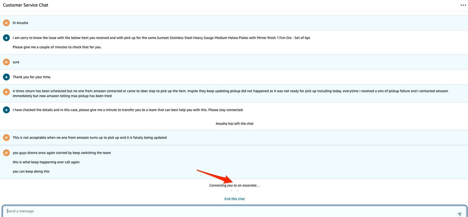This screenshot has height=217, width=468.
Task: Click the avatar beside 'hi Anusha'
Action: coord(6,23)
